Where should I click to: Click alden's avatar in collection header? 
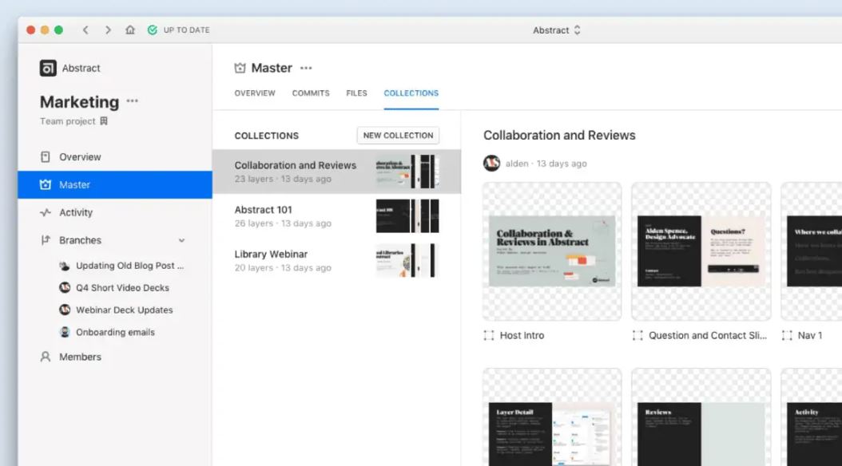491,163
